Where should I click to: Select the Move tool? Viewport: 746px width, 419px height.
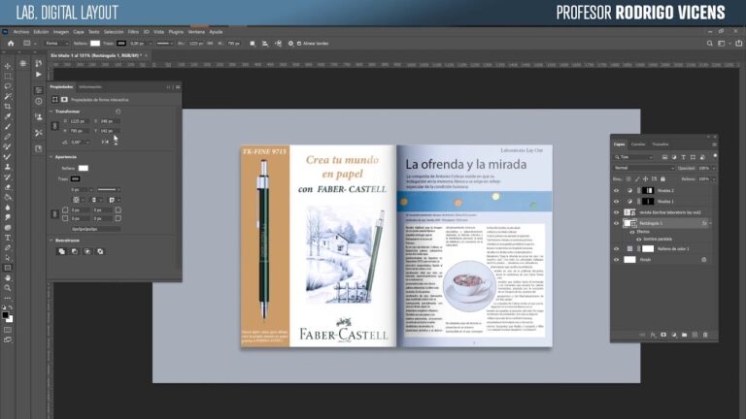tap(8, 66)
